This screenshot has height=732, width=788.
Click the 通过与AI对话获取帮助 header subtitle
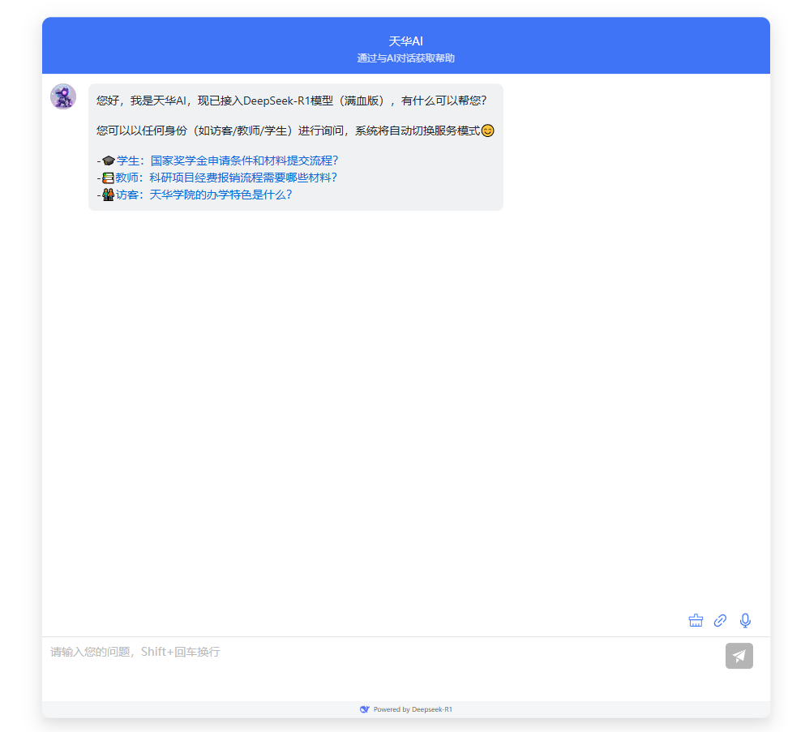[x=405, y=58]
